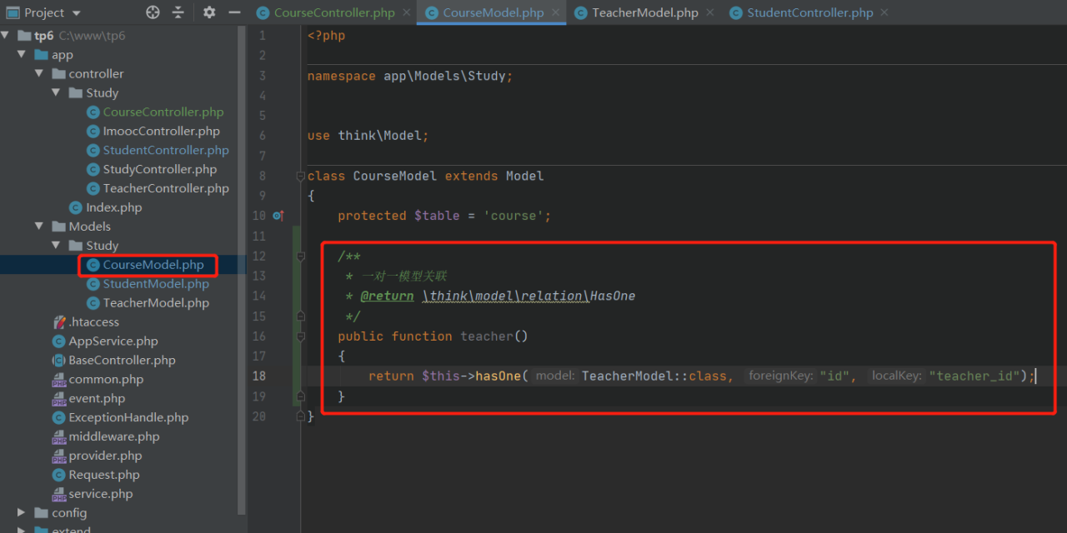The height and width of the screenshot is (533, 1067).
Task: Open the Project view dropdown
Action: (77, 12)
